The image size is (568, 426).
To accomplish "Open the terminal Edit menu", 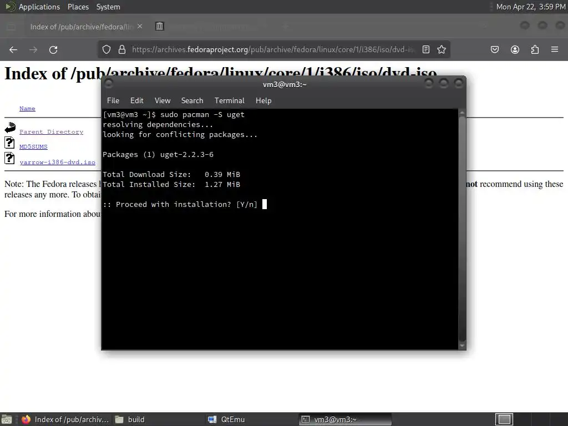I will [136, 101].
